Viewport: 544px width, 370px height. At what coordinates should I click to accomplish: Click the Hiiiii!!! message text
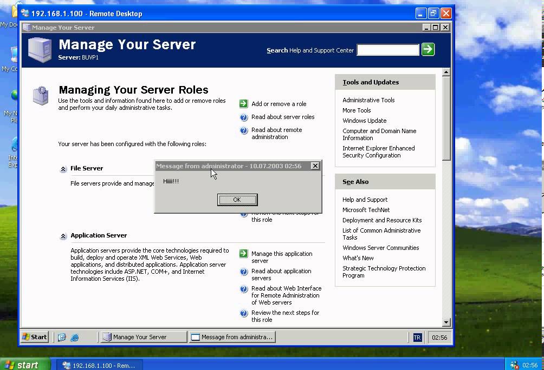tap(171, 181)
